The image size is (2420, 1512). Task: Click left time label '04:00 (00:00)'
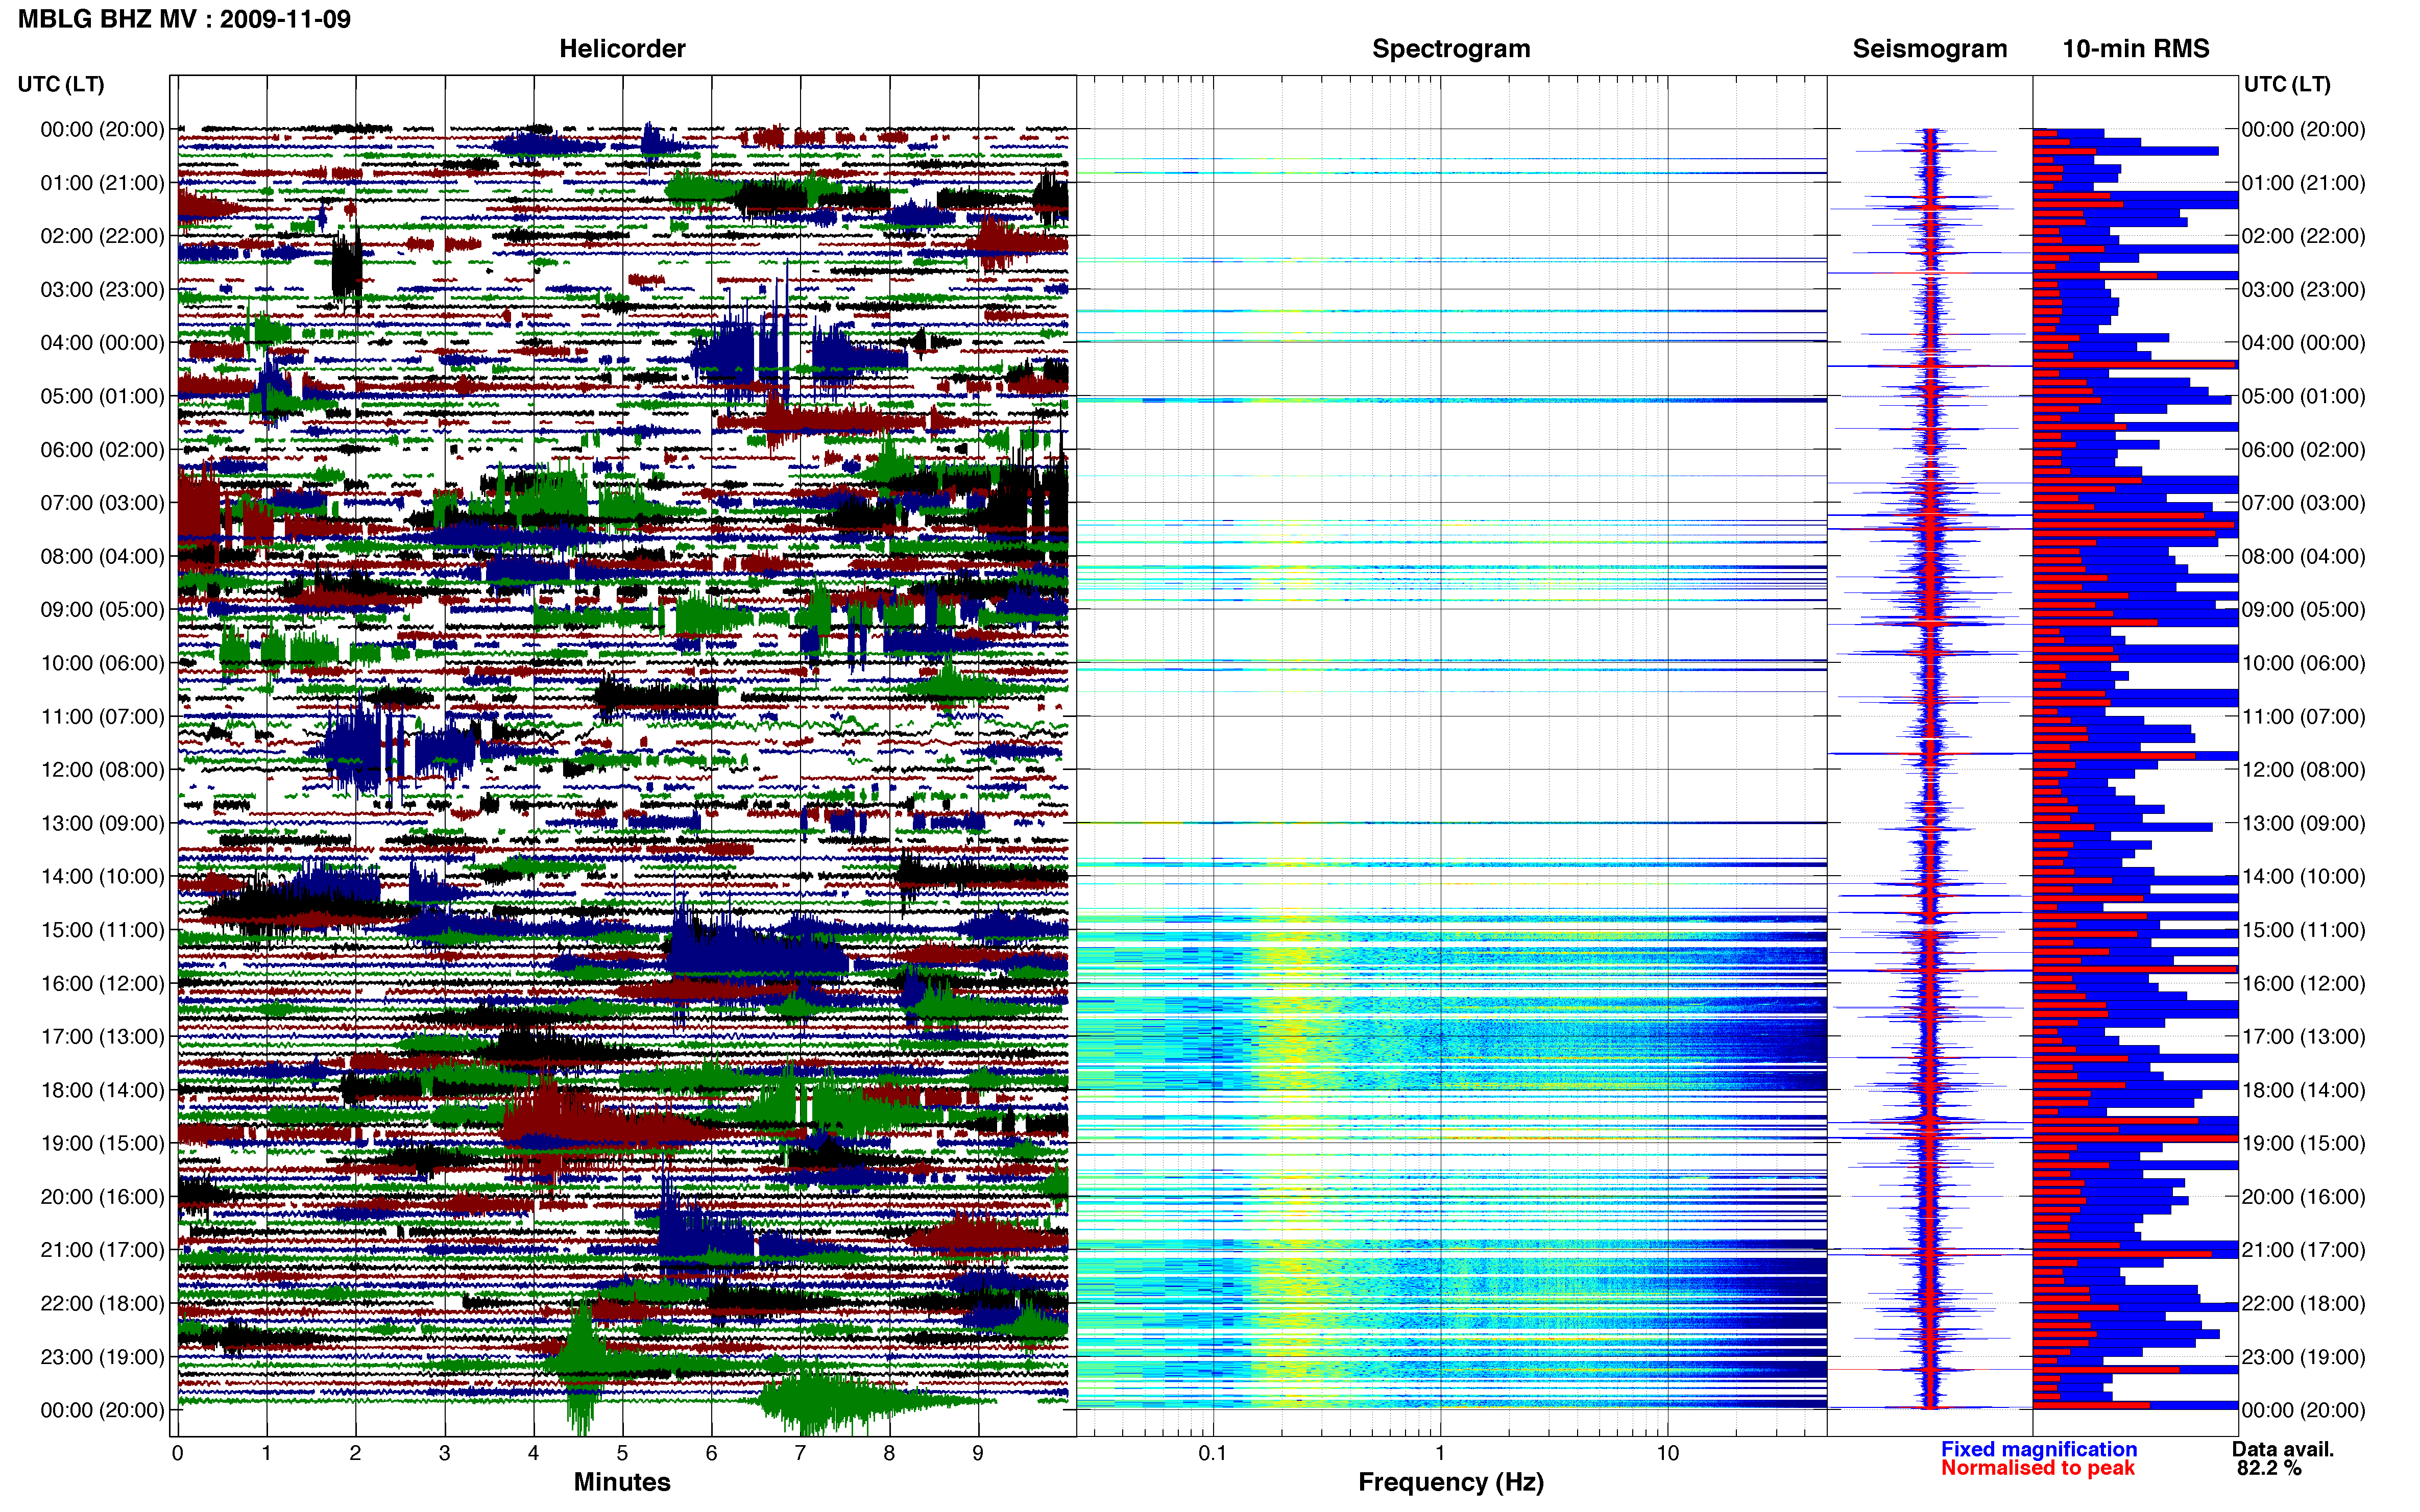pos(102,343)
